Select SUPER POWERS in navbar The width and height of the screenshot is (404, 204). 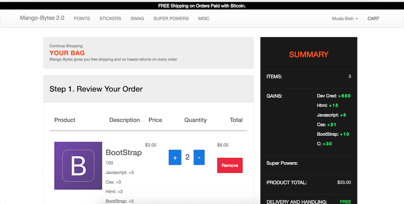[x=171, y=19]
